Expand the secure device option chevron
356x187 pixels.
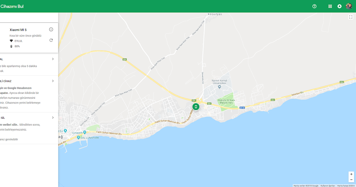coord(53,81)
